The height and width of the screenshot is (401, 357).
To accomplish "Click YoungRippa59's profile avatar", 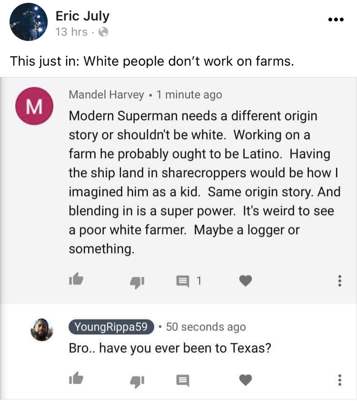I will coord(42,329).
